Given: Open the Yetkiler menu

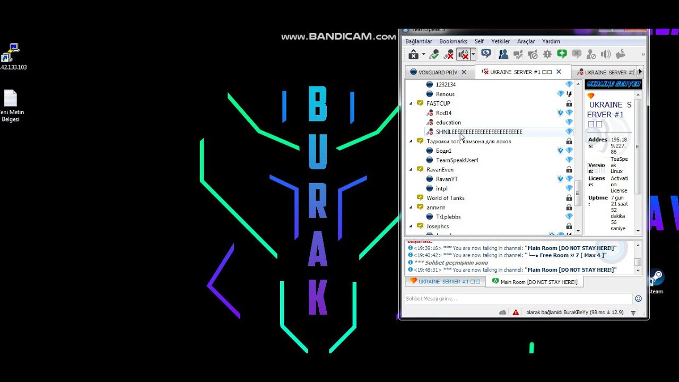Looking at the screenshot, I should click(x=500, y=41).
